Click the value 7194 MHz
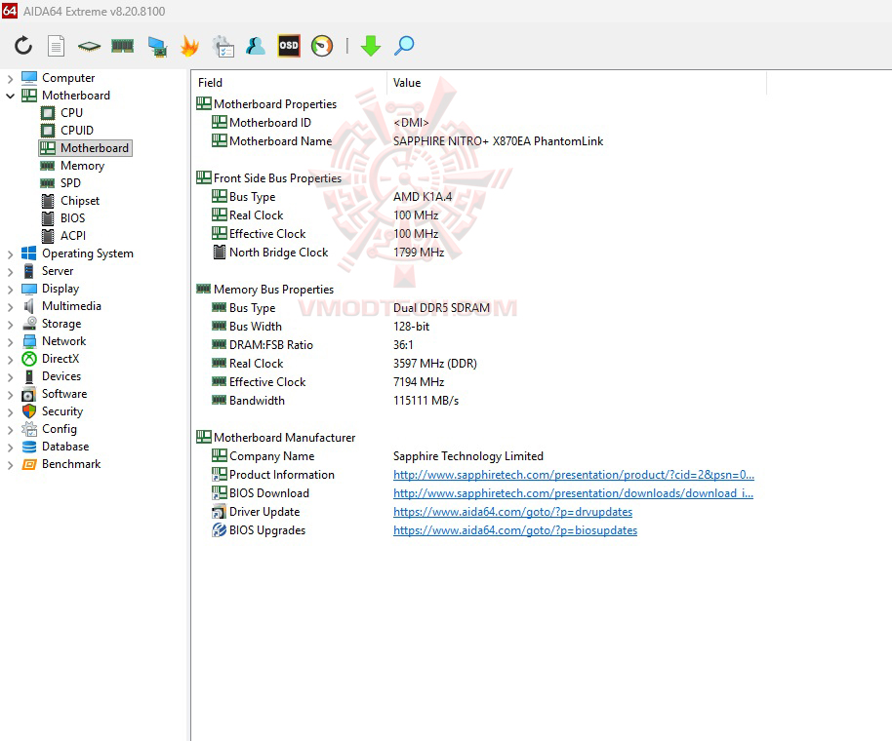This screenshot has height=741, width=892. click(419, 382)
